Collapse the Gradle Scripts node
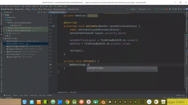This screenshot has height=105, width=188. [4, 38]
